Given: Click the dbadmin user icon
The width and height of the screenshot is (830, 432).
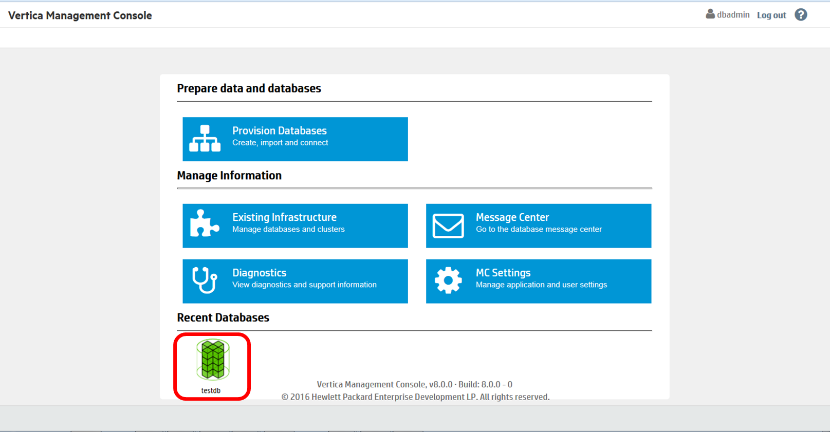Looking at the screenshot, I should pos(710,14).
